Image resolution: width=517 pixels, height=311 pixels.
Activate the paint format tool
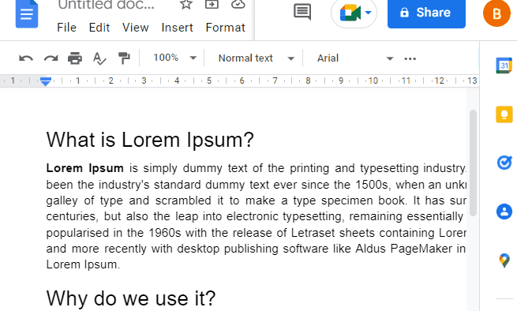coord(124,58)
